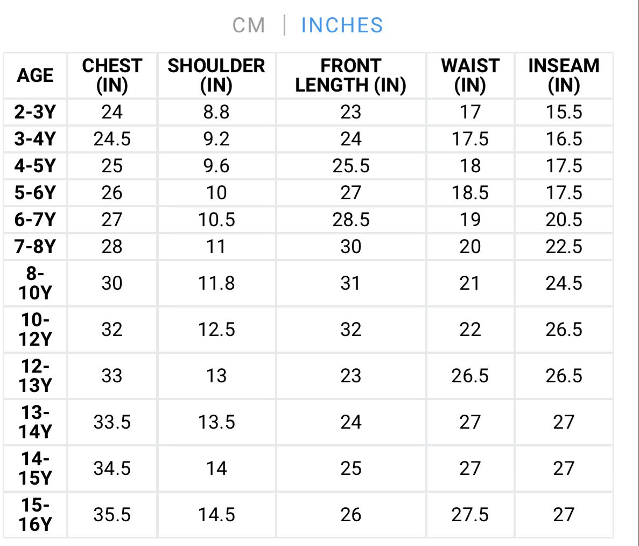The height and width of the screenshot is (546, 639).
Task: Select the 8-10Y age row label
Action: pos(35,283)
